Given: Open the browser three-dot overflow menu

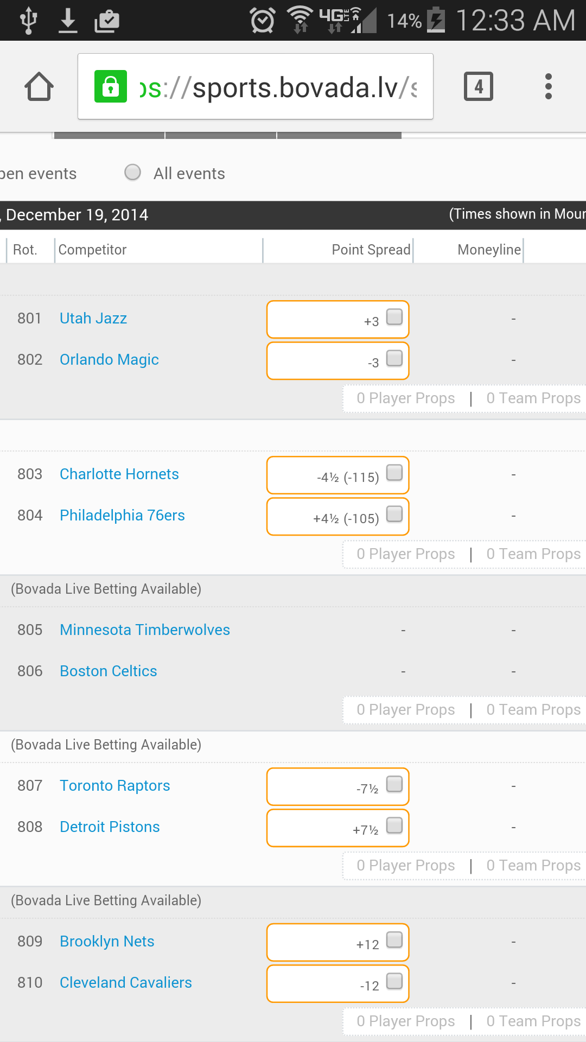Looking at the screenshot, I should [548, 86].
